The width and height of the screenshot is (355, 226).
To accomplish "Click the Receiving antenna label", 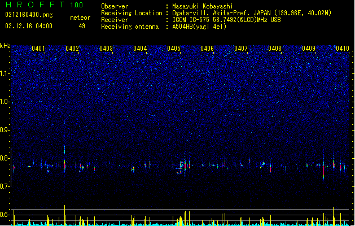I will coord(130,27).
